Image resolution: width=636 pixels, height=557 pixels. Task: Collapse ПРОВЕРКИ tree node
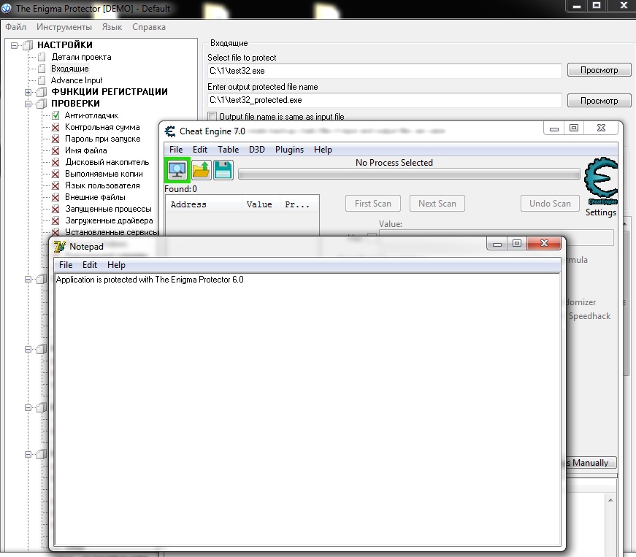coord(28,104)
